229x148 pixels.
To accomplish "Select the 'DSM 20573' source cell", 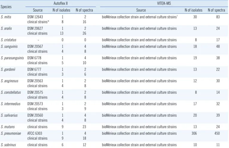I will click(x=35, y=104).
